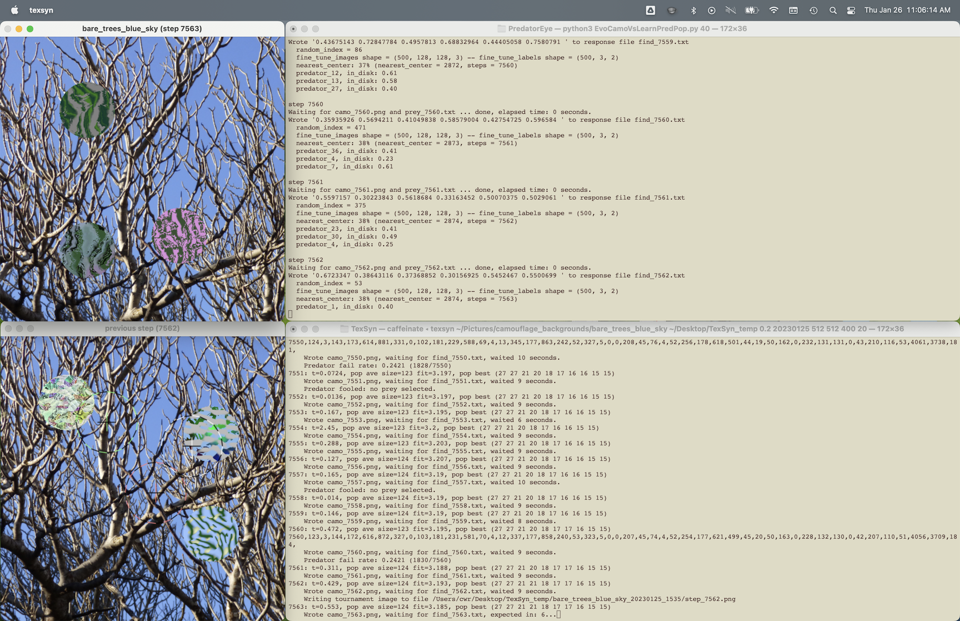Click 'Wrote camo_7563.png, waiting for find_7563.txt' line

(432, 614)
